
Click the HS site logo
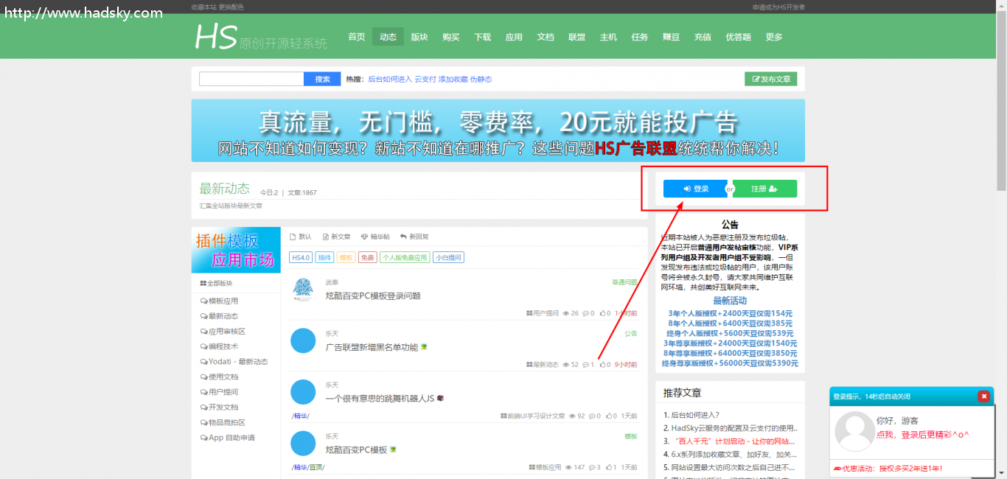tap(215, 37)
